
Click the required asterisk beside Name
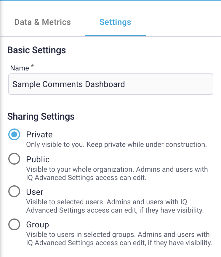coord(32,66)
